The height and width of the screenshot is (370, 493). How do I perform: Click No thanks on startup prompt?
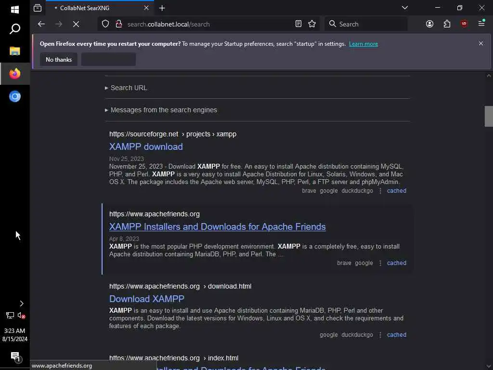pyautogui.click(x=59, y=59)
